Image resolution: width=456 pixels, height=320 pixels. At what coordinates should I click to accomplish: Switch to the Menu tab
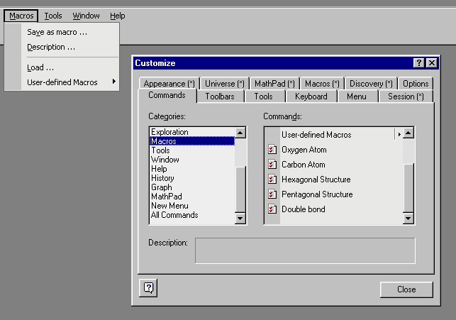(357, 96)
